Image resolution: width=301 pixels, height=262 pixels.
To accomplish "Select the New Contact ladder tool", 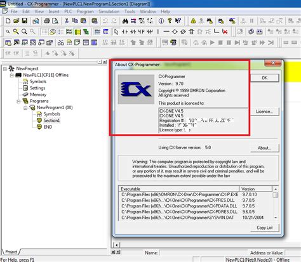I will tap(124, 32).
